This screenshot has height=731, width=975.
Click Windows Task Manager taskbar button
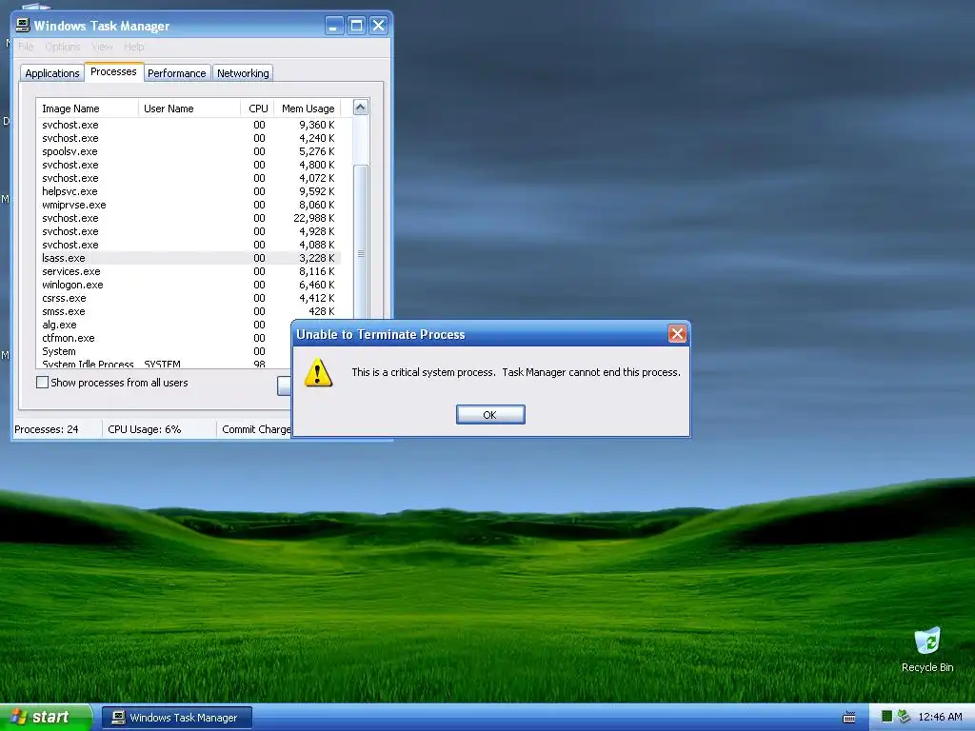click(x=177, y=718)
